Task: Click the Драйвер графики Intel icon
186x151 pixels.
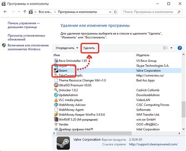Action: [x=56, y=129]
